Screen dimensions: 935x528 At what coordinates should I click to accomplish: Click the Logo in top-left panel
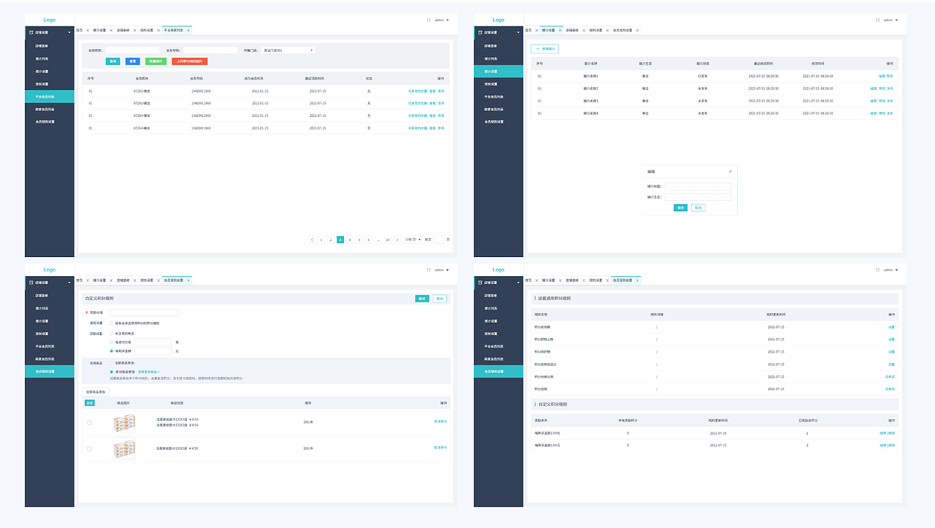click(49, 20)
